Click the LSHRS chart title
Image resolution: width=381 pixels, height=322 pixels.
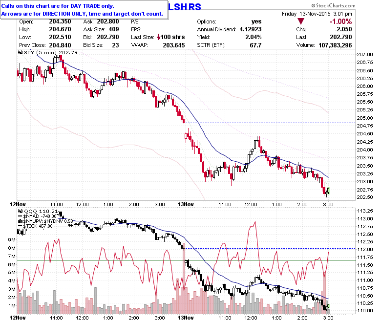pyautogui.click(x=185, y=7)
